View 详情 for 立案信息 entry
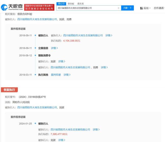165x142 pixels. [54, 48]
